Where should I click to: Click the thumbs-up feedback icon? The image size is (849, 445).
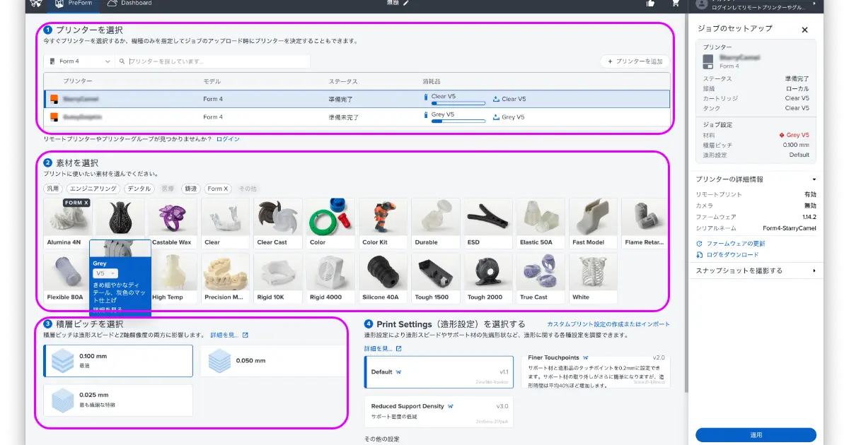coord(651,4)
